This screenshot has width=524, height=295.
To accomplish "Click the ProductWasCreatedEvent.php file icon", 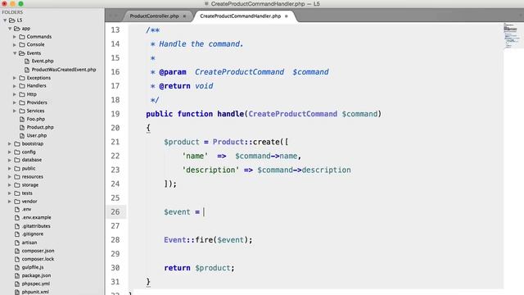I will coord(27,70).
